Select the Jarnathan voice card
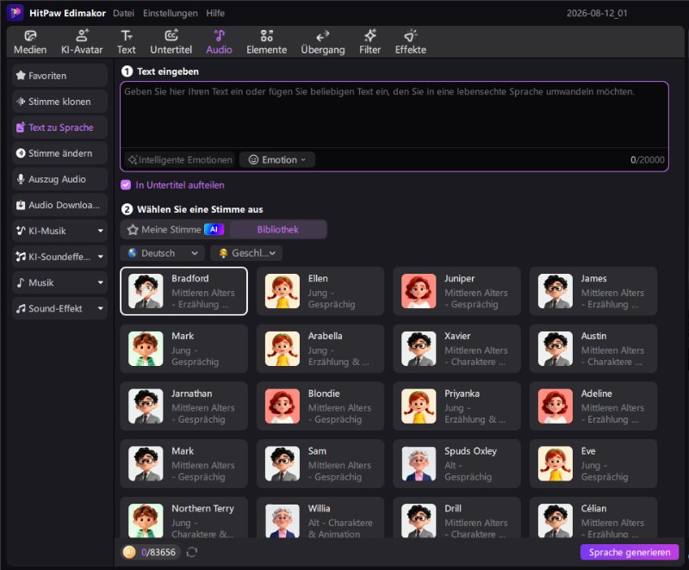This screenshot has width=689, height=570. [x=183, y=406]
